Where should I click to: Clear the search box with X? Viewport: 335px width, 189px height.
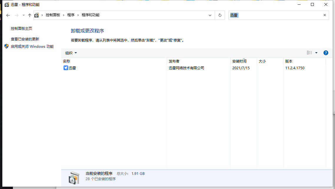(325, 15)
